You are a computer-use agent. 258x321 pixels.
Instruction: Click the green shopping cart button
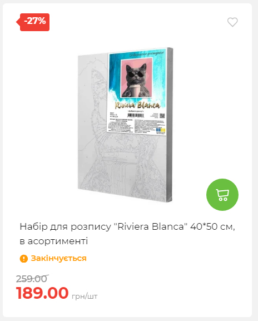pos(222,195)
